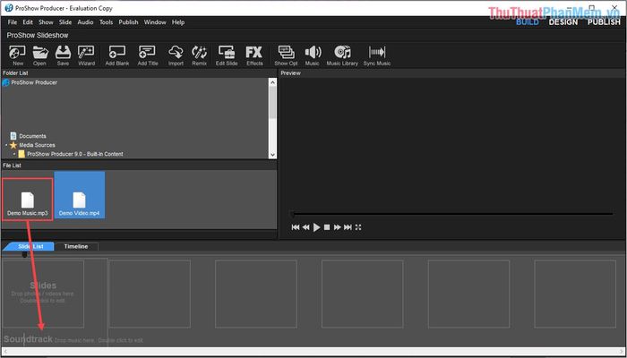Image resolution: width=627 pixels, height=358 pixels.
Task: Click Folder List scrollbar down arrow
Action: point(272,155)
